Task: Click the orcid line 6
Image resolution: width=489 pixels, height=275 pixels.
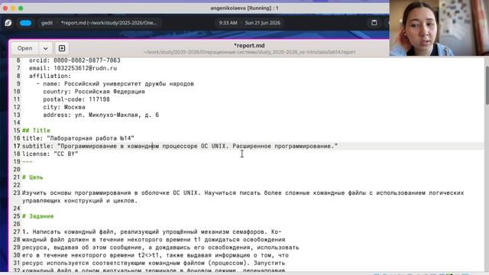Action: [x=75, y=60]
